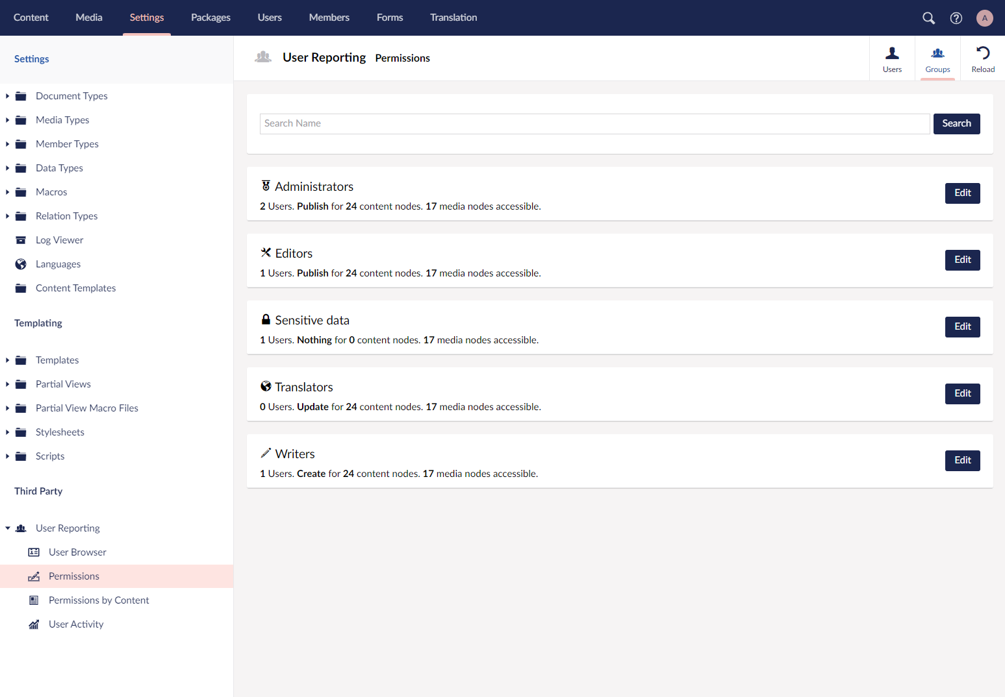
Task: Click the Reload icon
Action: pyautogui.click(x=983, y=53)
